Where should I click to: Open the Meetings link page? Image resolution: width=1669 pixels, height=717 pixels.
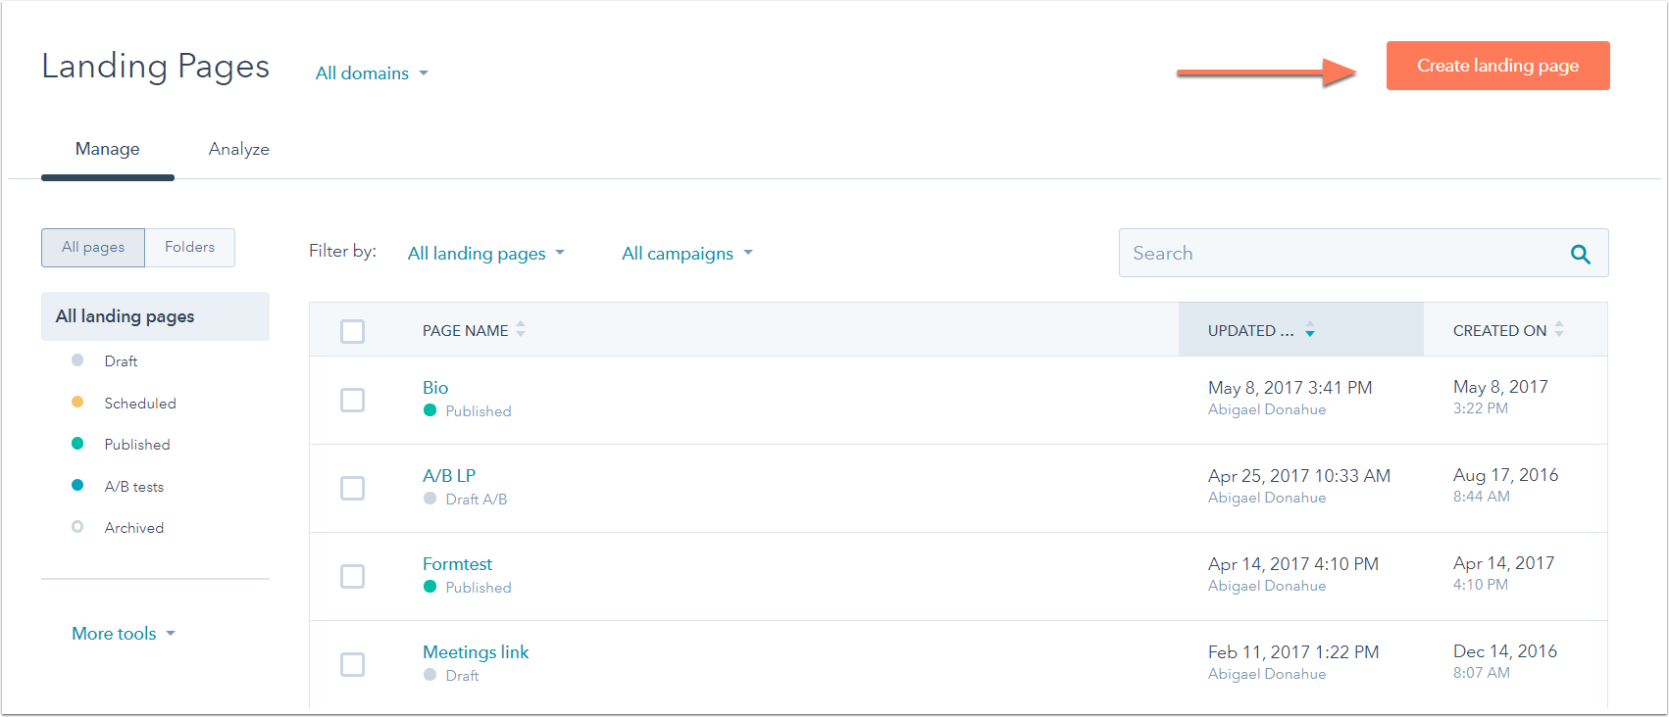(x=476, y=652)
